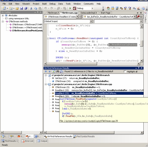
Task: Open the (Global Scope) dropdown
Action: click(91, 21)
